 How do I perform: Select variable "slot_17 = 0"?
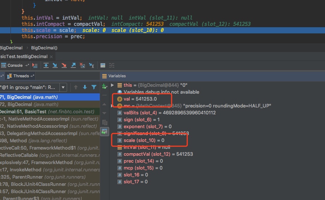[x=133, y=182]
